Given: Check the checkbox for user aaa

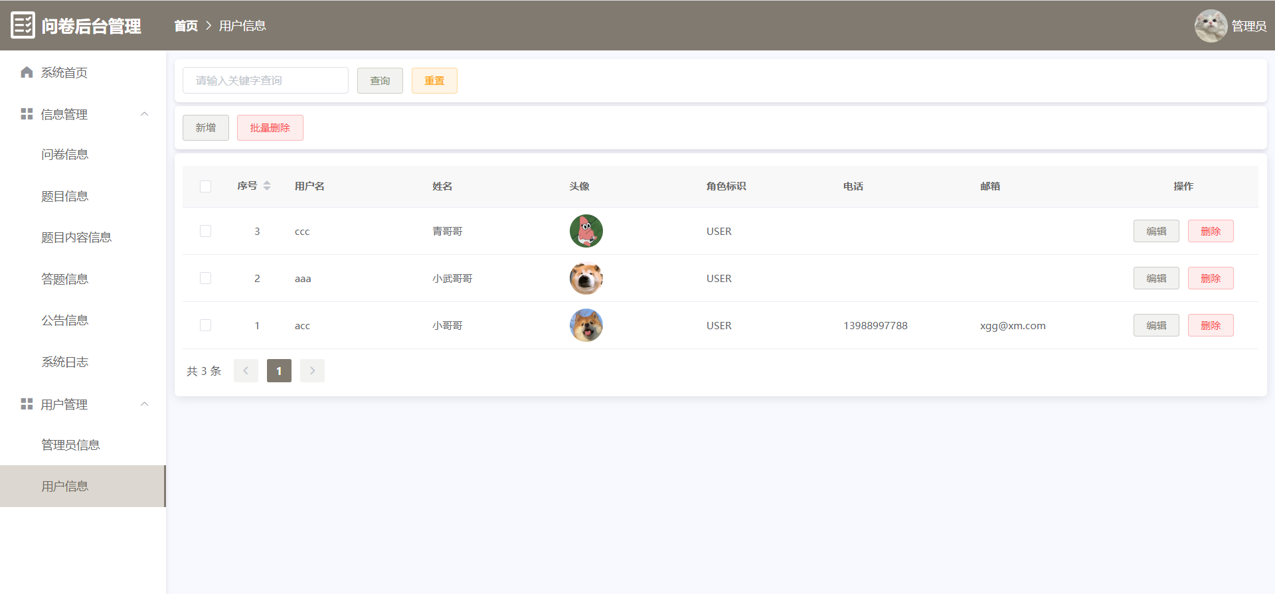Looking at the screenshot, I should 206,278.
